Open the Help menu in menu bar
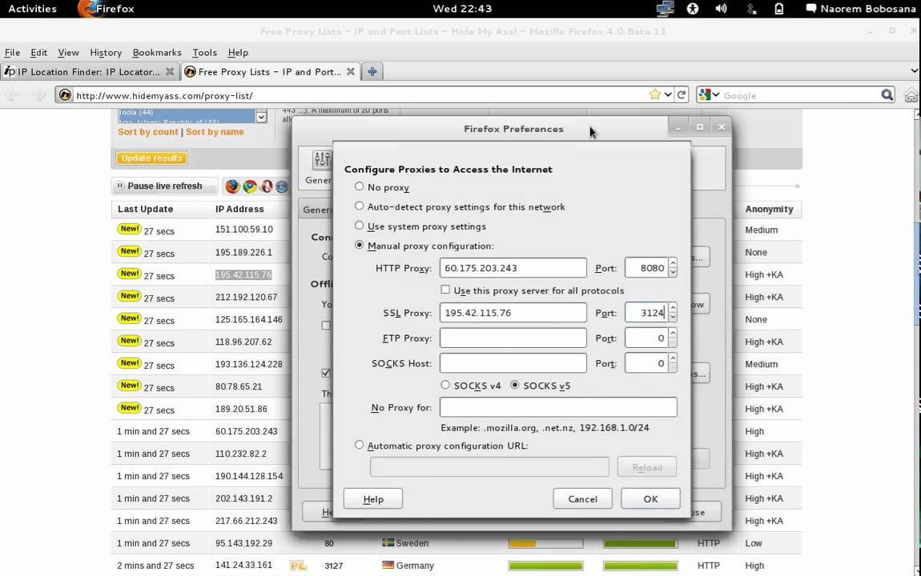 pos(238,52)
